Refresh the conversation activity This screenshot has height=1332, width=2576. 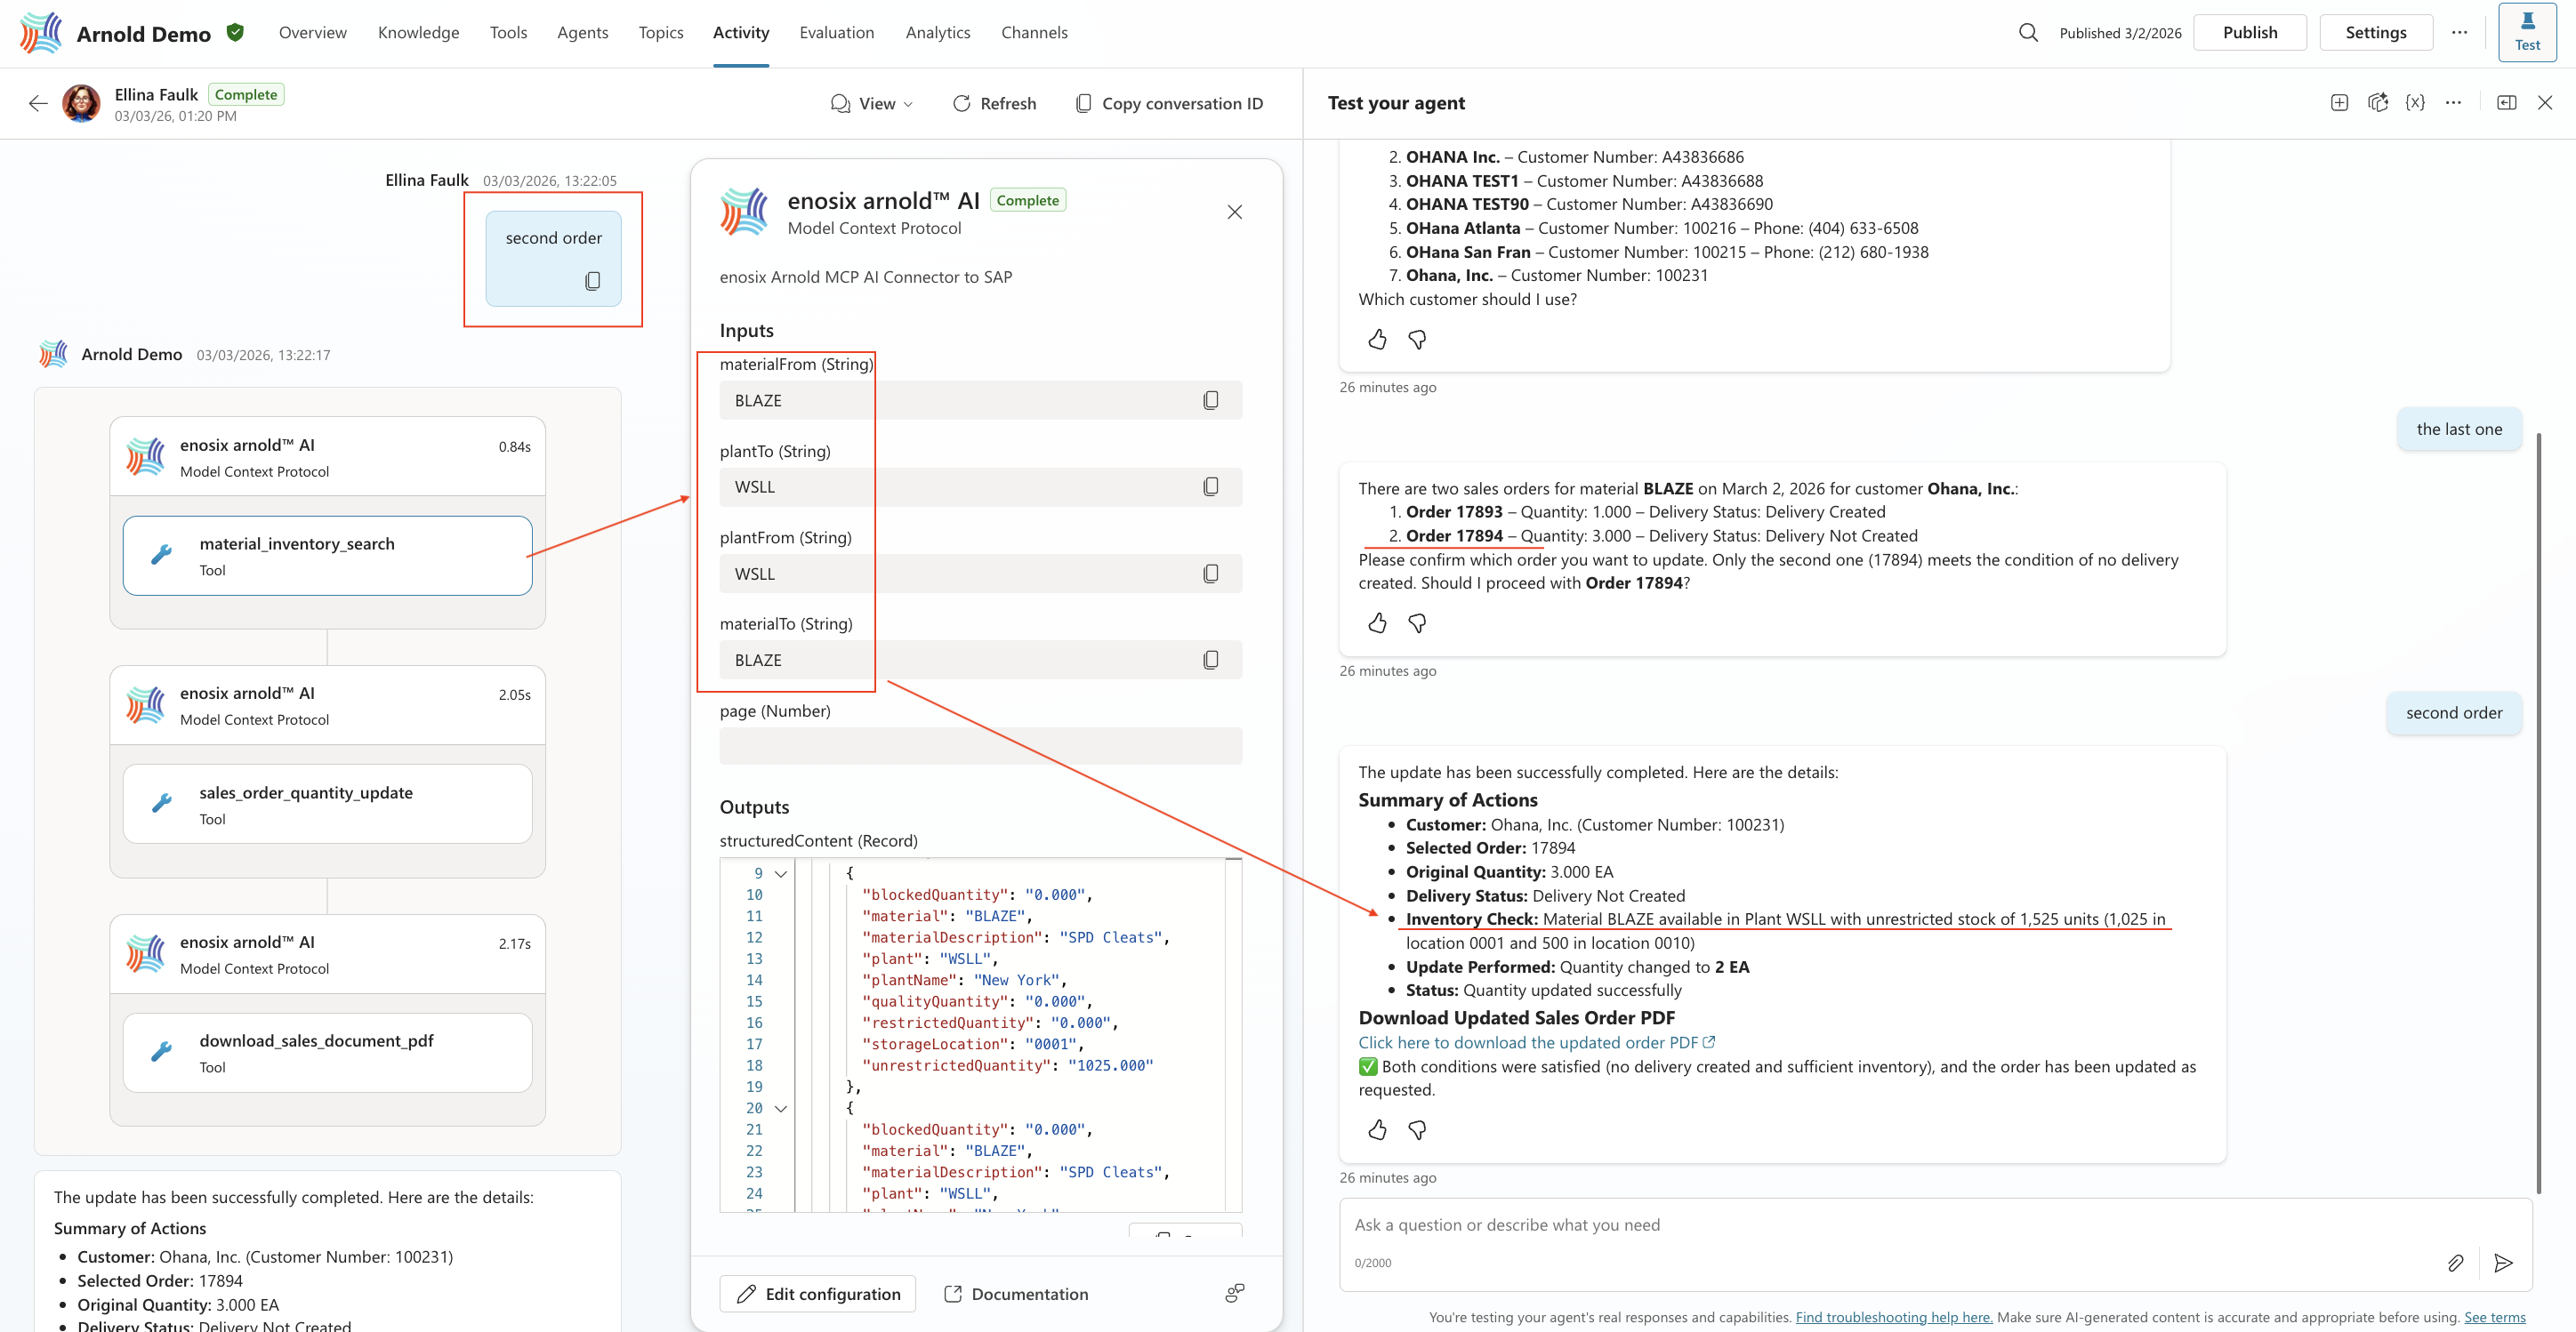[994, 103]
